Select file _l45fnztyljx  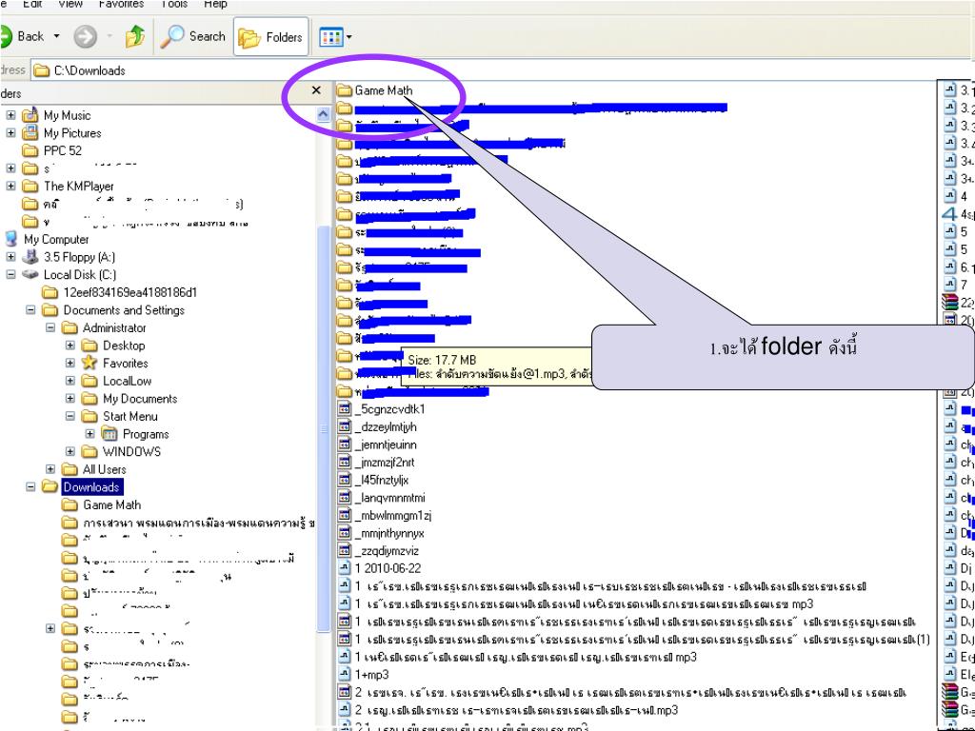coord(382,480)
